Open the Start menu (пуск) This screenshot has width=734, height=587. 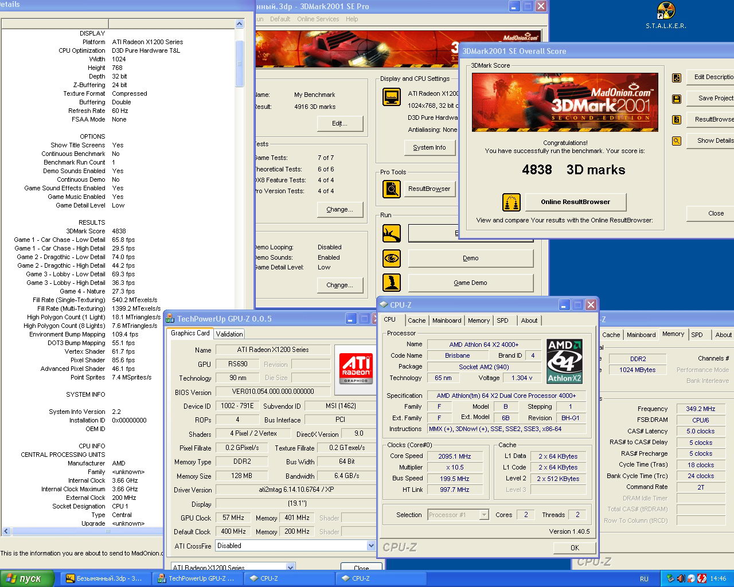[x=27, y=578]
